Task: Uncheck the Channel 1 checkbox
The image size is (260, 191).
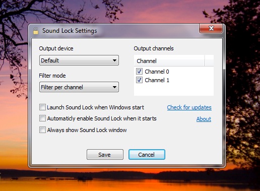Action: click(139, 80)
